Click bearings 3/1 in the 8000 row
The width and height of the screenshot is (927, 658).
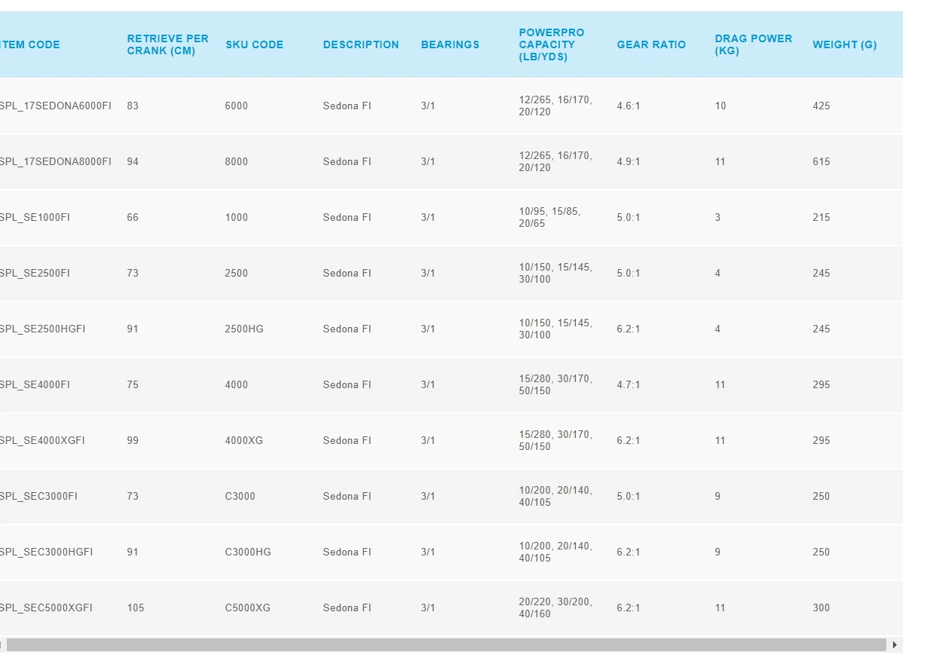pos(428,161)
